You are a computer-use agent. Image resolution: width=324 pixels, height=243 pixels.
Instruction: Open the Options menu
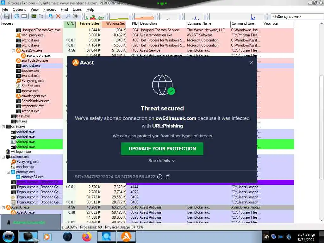coord(19,9)
